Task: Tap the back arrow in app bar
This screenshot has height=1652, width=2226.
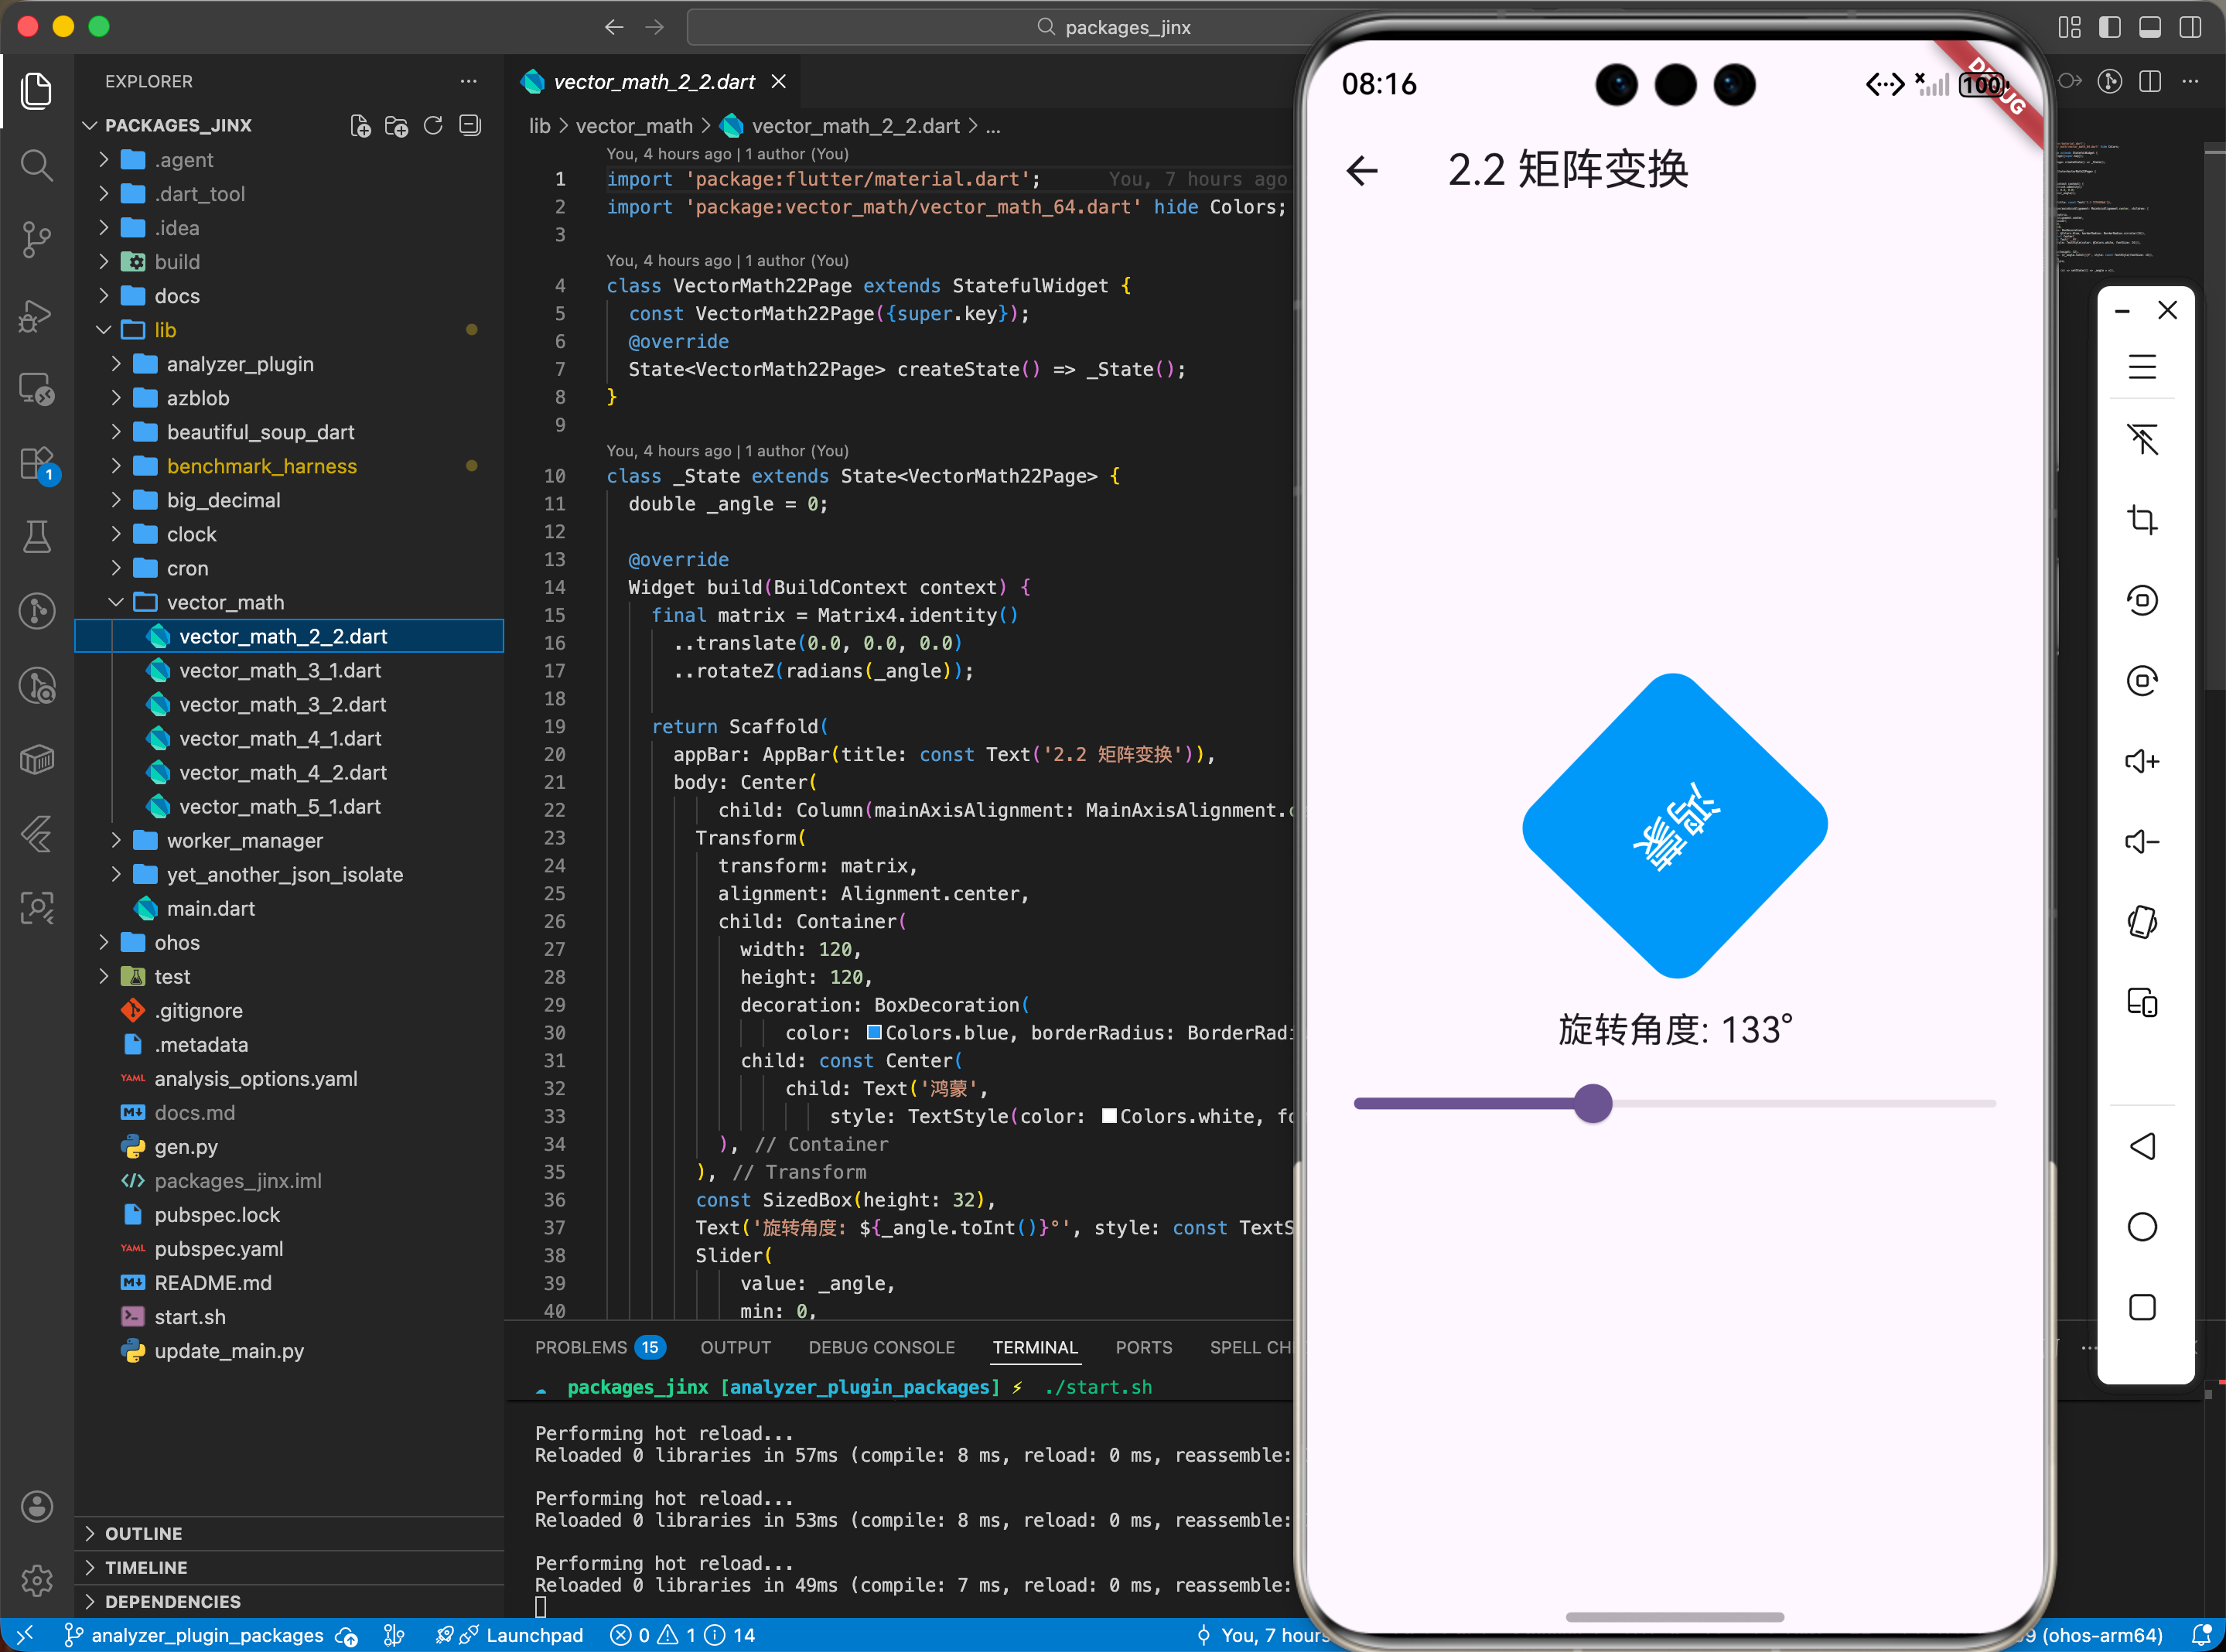Action: click(x=1361, y=171)
